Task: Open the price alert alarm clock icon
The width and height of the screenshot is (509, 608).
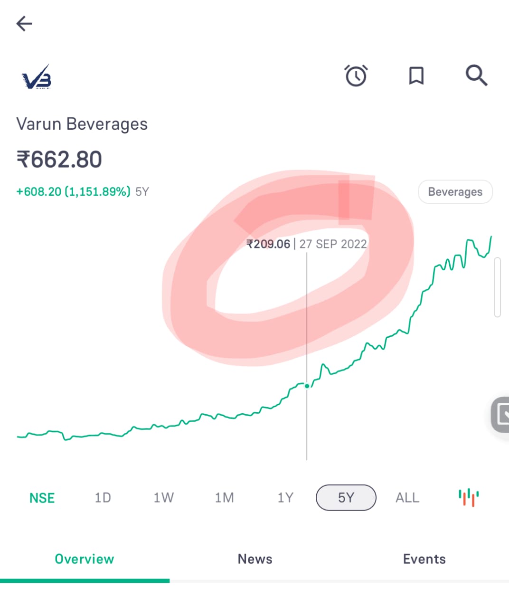Action: [356, 76]
